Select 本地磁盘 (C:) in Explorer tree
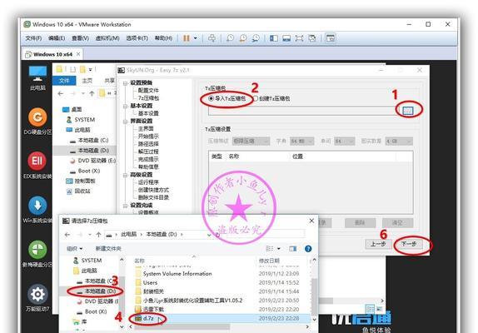Image resolution: width=478 pixels, height=333 pixels. tap(89, 140)
